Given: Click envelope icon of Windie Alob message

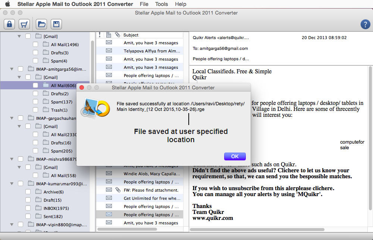Looking at the screenshot, I should (x=109, y=173).
